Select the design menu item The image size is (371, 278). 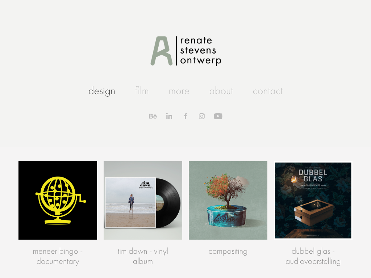point(102,91)
